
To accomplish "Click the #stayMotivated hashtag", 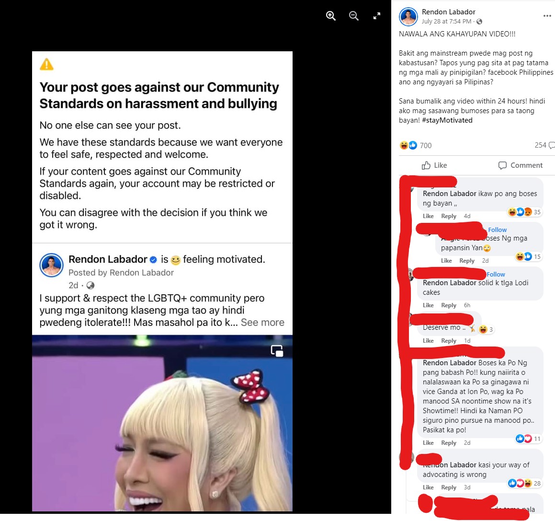I will tap(447, 120).
